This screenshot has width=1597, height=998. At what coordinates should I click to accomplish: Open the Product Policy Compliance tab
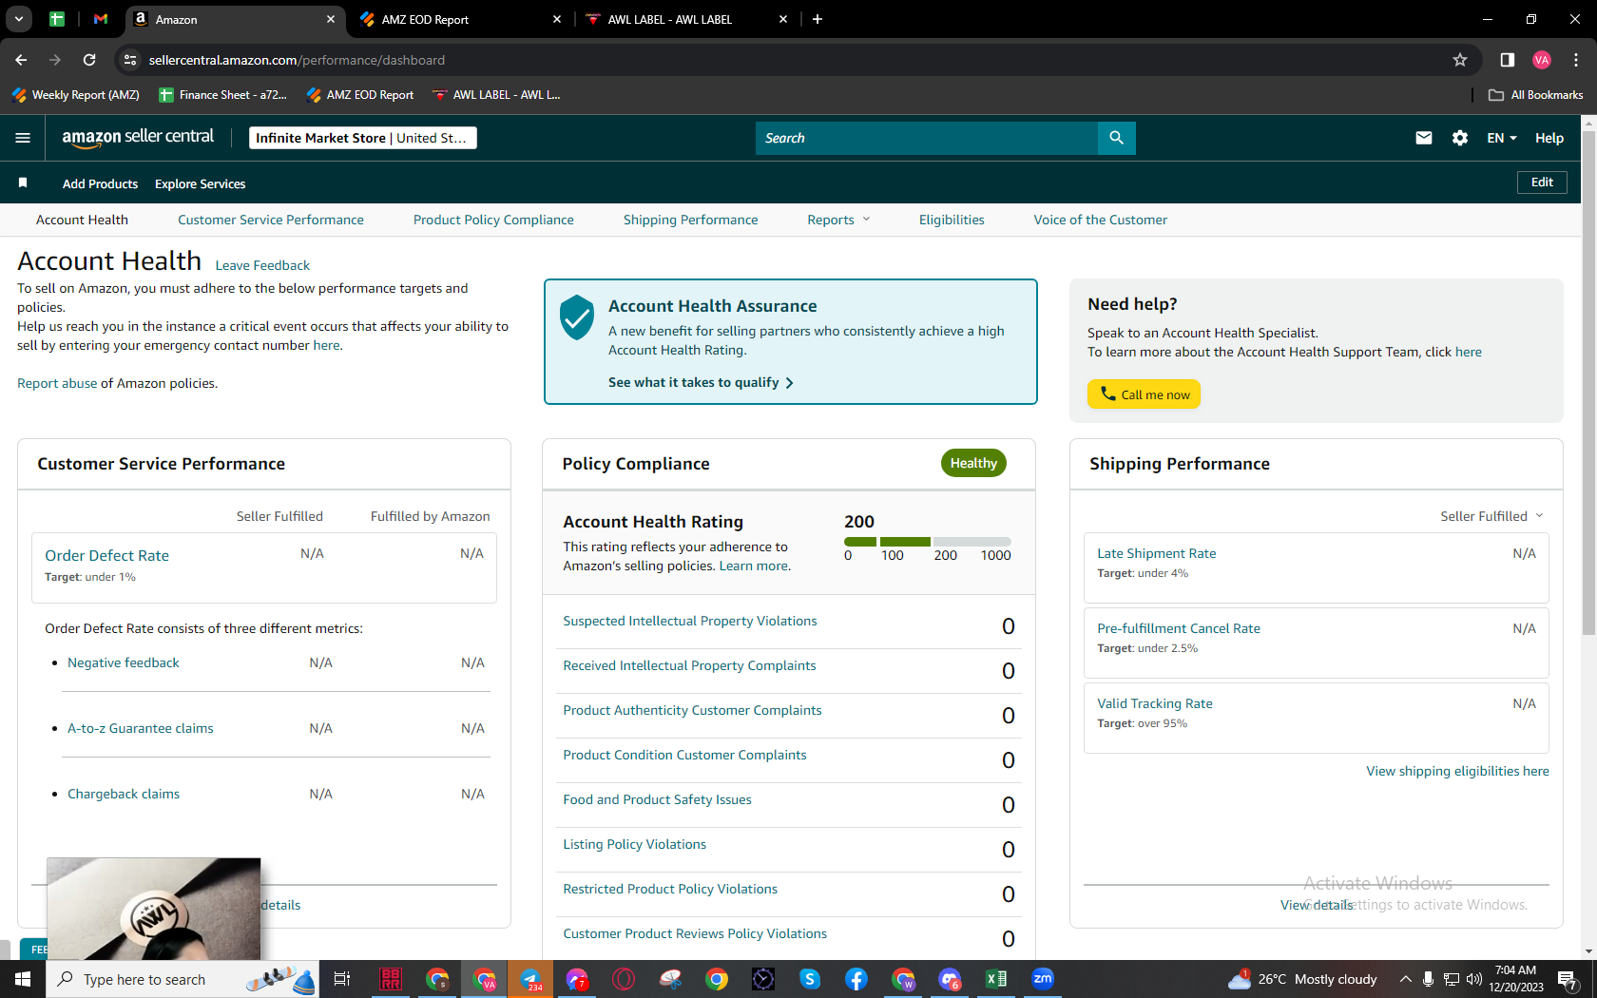click(x=493, y=220)
